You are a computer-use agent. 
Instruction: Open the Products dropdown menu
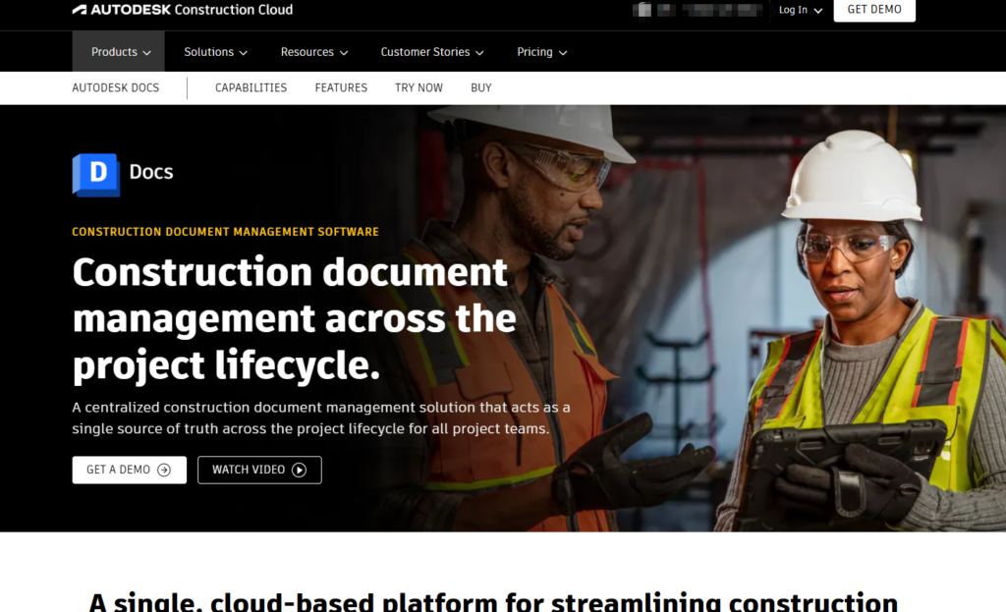tap(121, 52)
